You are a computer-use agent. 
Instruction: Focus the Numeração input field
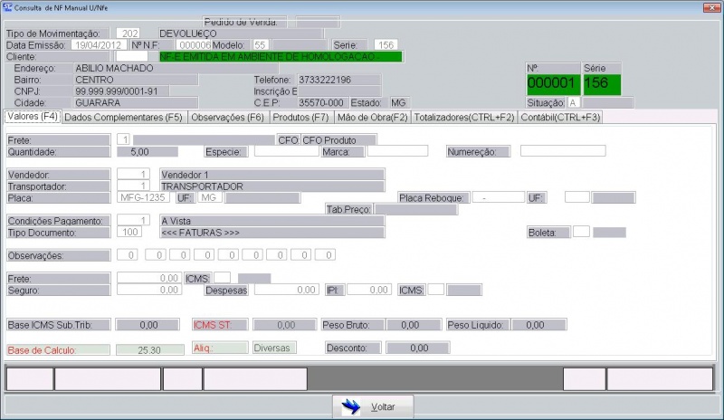tap(549, 152)
